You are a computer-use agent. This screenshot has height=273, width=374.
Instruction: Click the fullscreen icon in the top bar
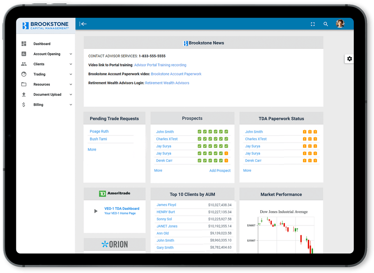point(312,24)
